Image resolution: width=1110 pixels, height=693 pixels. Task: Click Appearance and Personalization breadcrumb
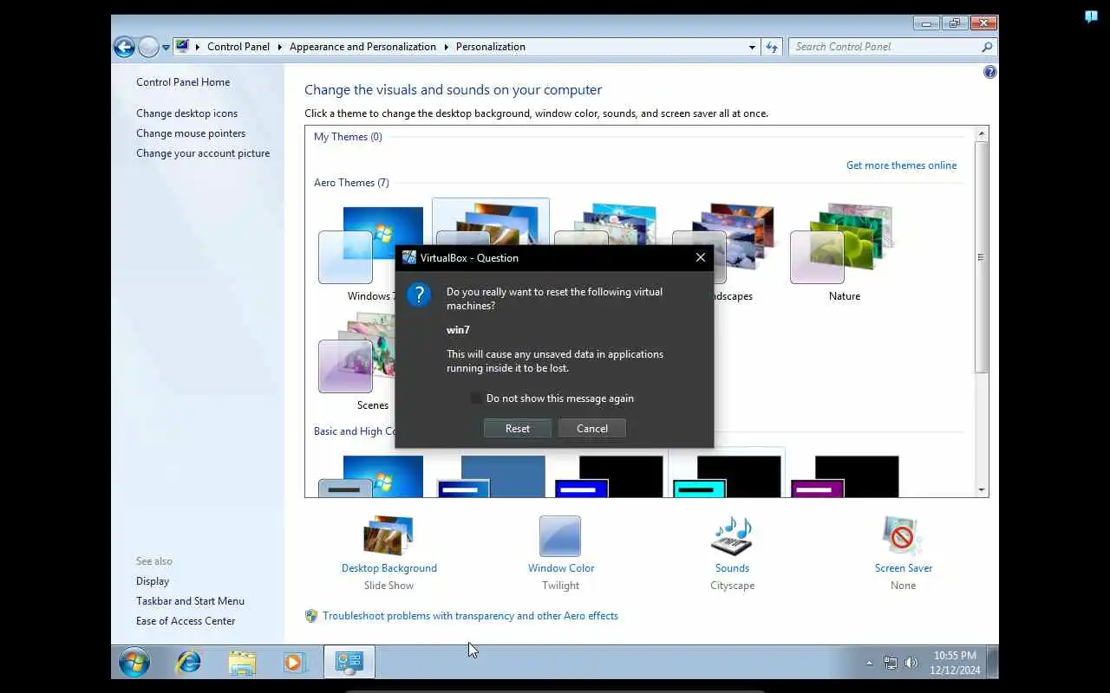pyautogui.click(x=362, y=47)
